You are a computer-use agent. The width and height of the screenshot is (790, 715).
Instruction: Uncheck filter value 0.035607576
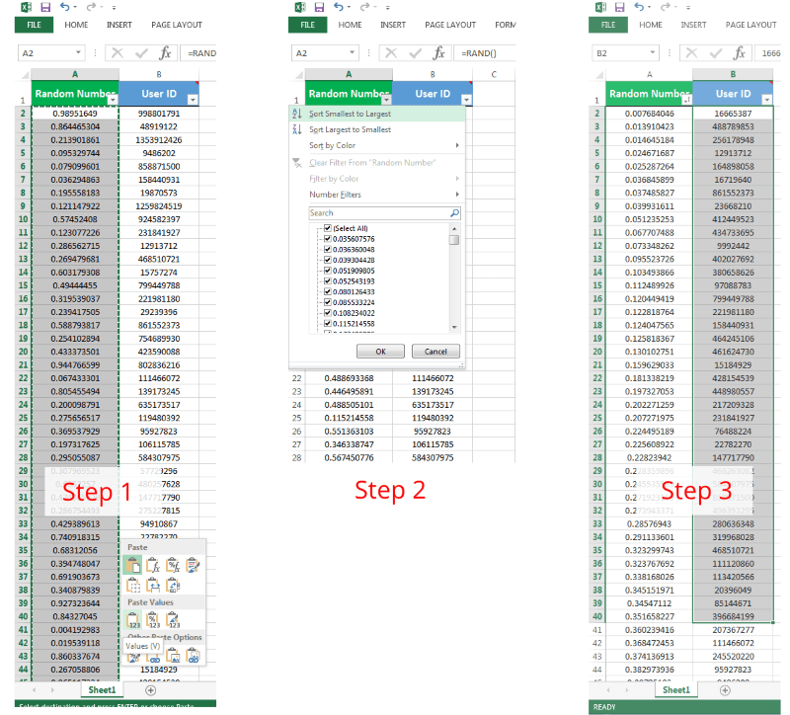(328, 238)
